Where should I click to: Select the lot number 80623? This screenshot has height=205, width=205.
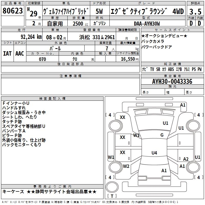[13, 11]
